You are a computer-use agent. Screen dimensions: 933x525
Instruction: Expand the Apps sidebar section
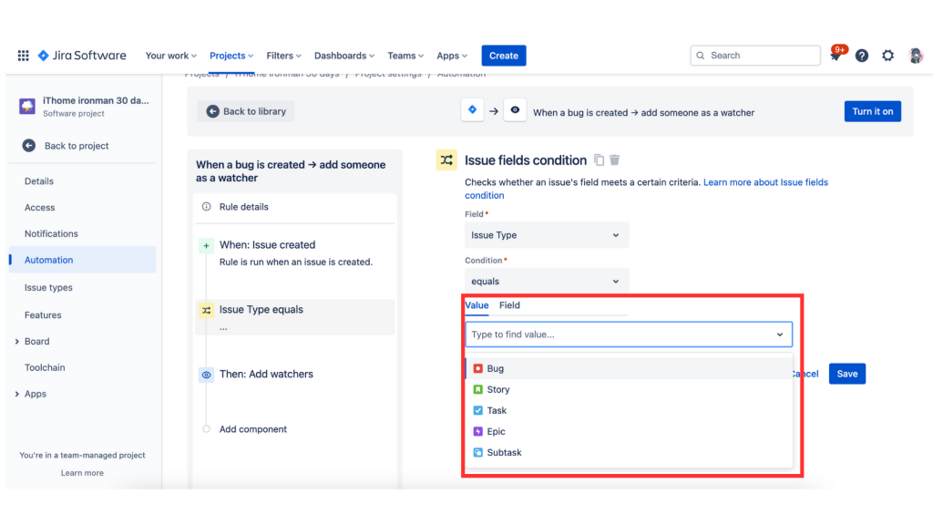(16, 394)
